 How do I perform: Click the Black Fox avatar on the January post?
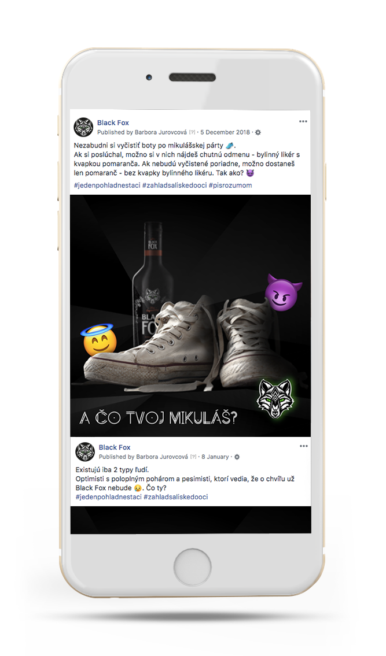pos(85,451)
